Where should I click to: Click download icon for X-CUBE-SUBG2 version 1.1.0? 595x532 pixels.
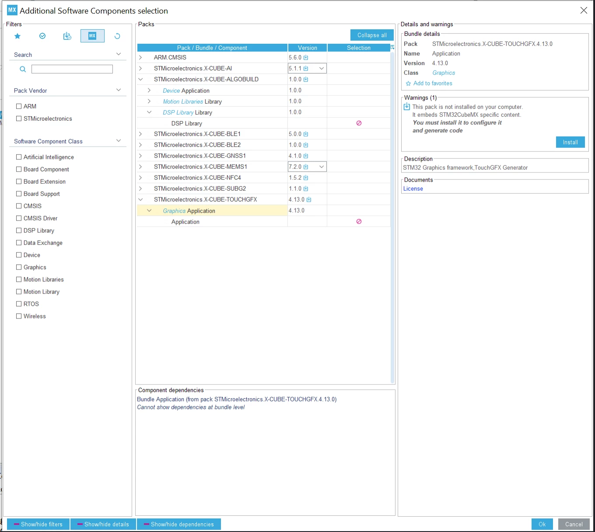[x=306, y=189]
